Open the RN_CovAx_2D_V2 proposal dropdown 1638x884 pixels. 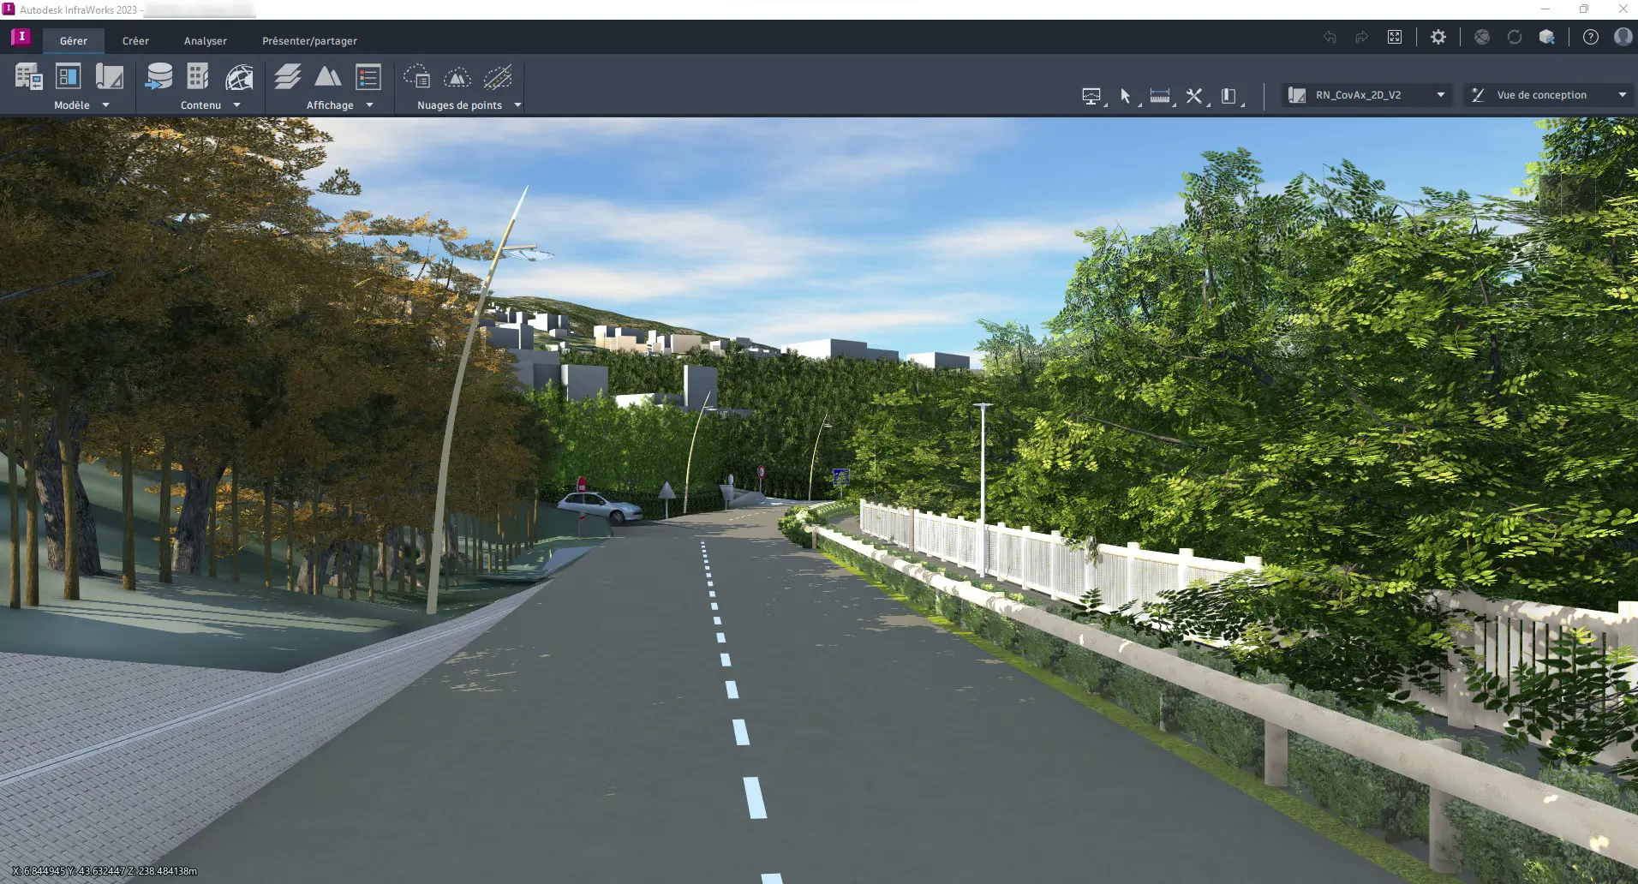point(1442,94)
